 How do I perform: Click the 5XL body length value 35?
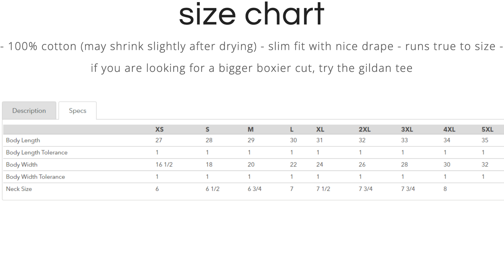click(485, 140)
